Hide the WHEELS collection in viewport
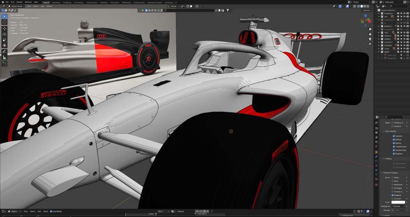 click(x=404, y=26)
